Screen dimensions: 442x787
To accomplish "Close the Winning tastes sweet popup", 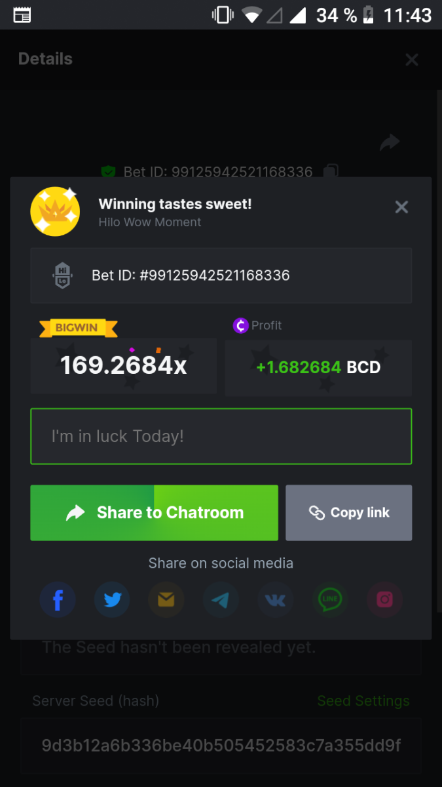I will pyautogui.click(x=401, y=207).
